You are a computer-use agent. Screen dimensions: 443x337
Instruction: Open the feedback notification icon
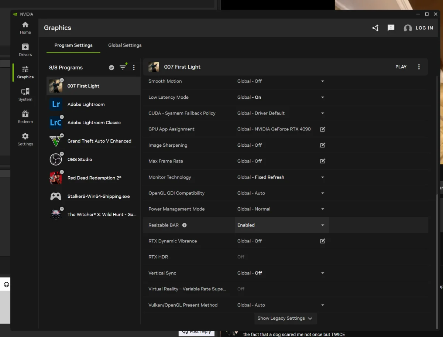[391, 28]
